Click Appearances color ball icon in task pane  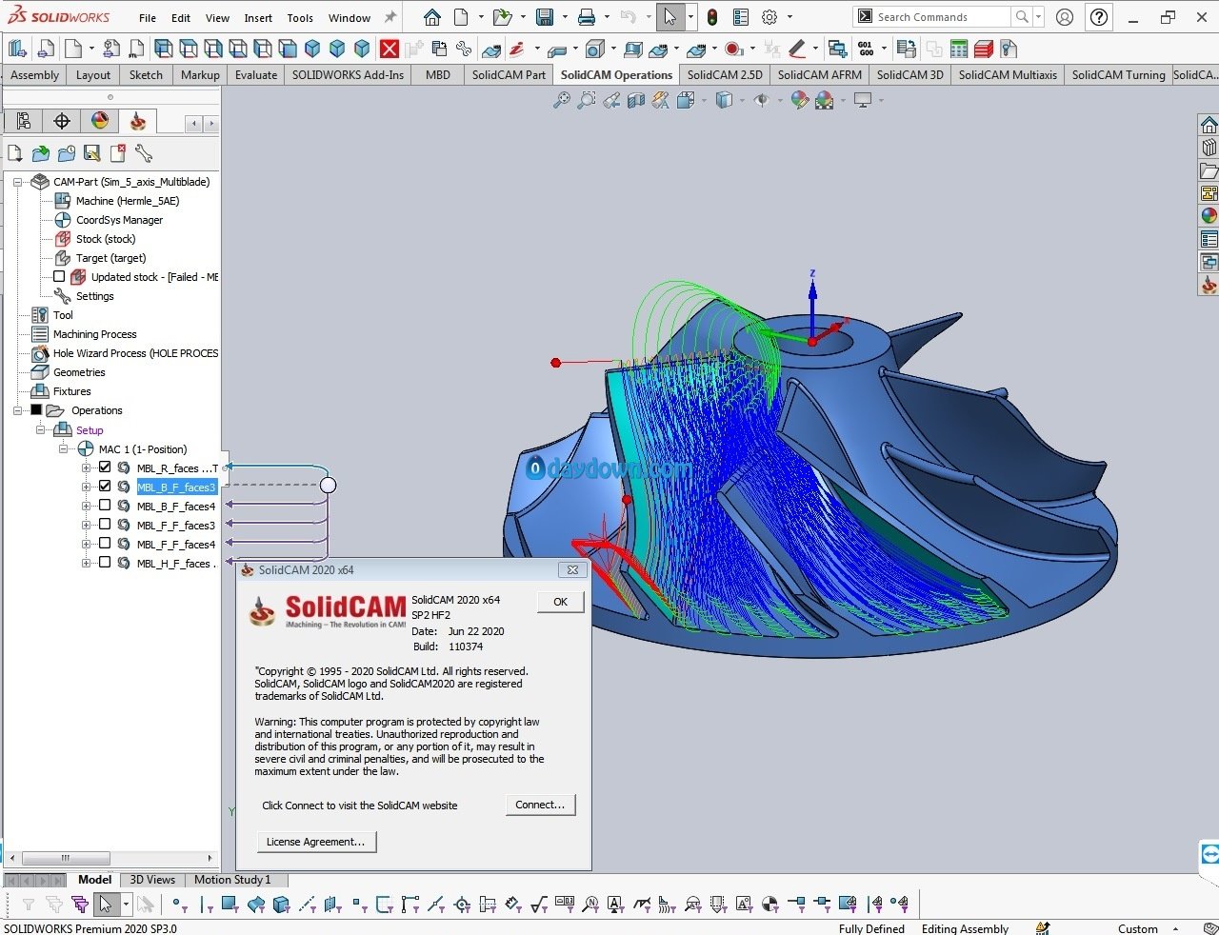pyautogui.click(x=1209, y=216)
